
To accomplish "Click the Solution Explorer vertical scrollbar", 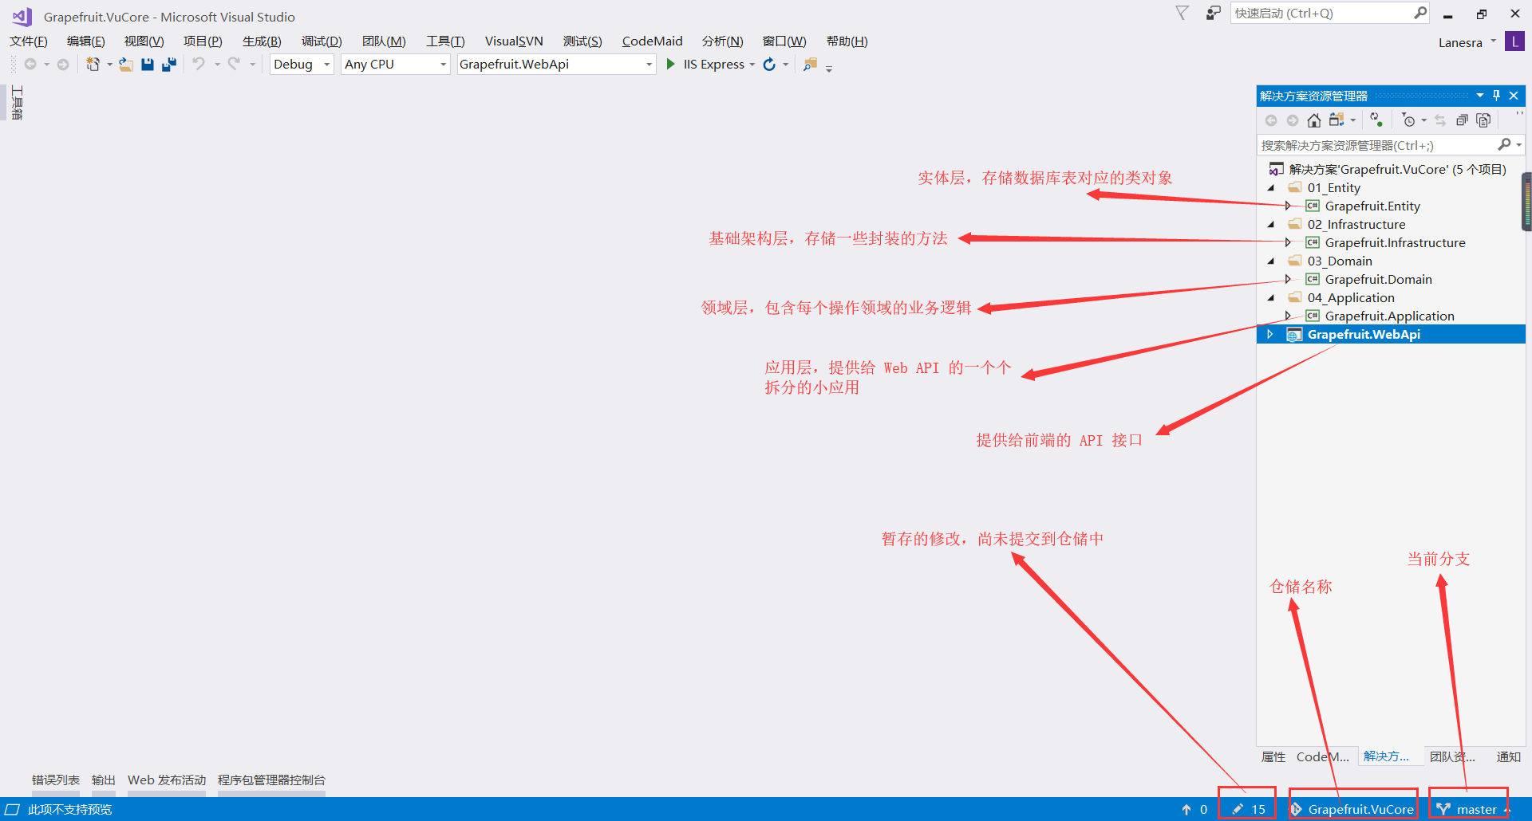I will (1527, 202).
